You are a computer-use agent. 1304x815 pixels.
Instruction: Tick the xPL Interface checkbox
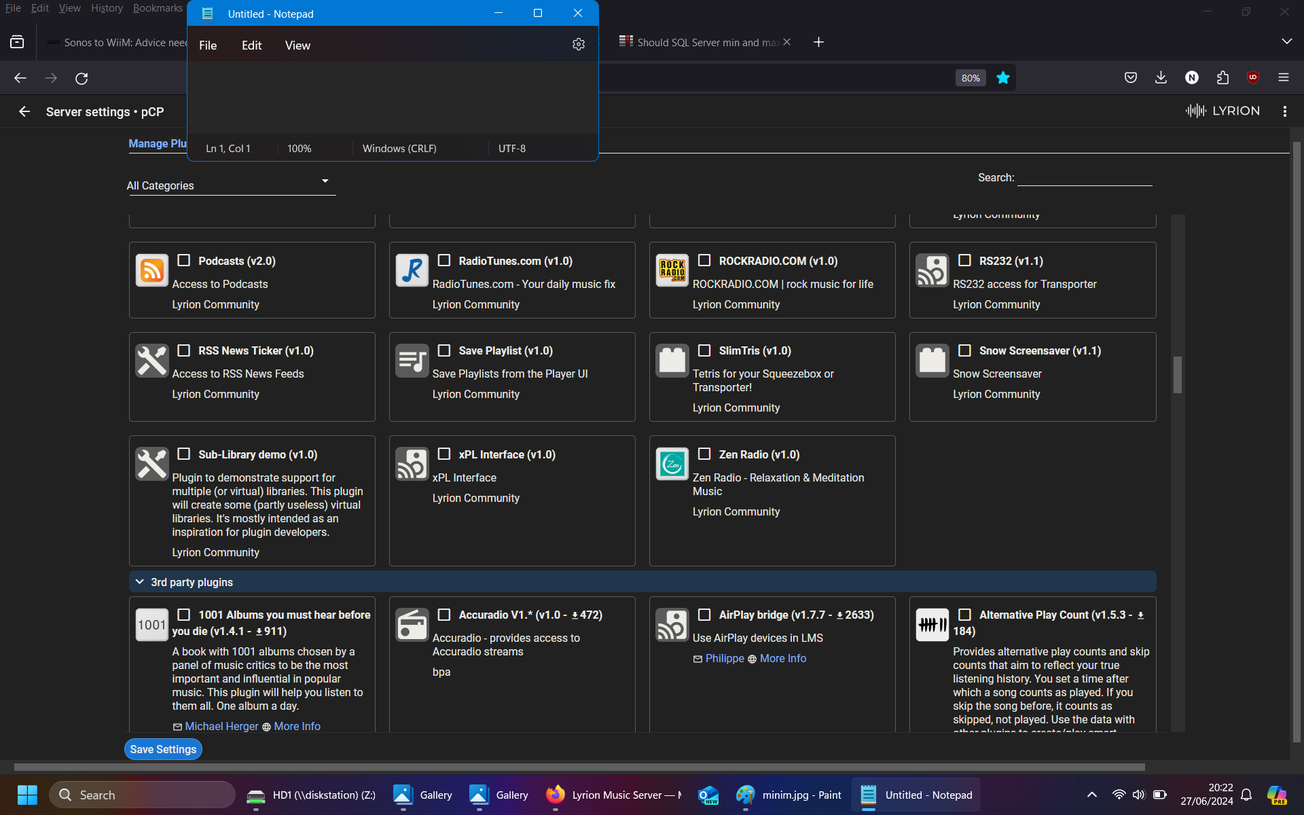(x=444, y=454)
